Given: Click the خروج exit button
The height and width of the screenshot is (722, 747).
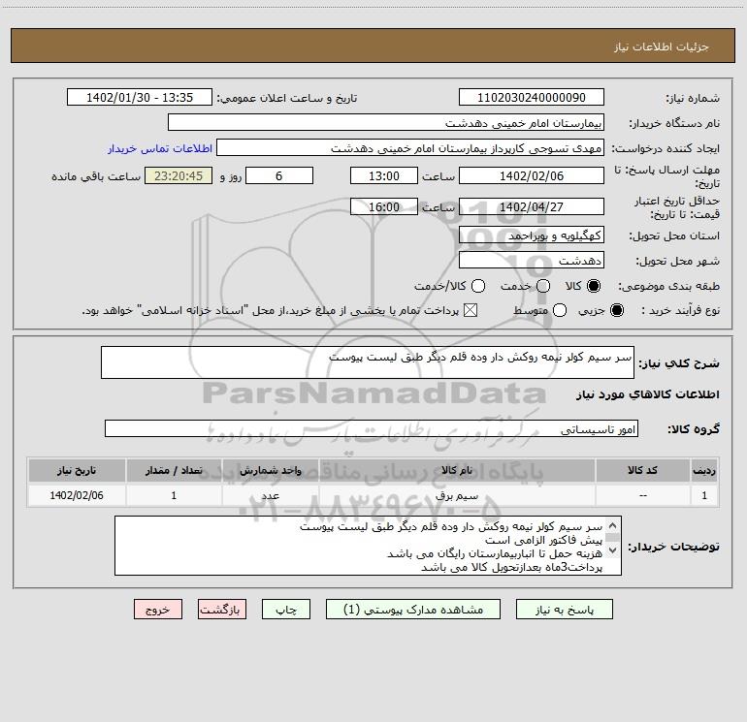Looking at the screenshot, I should [158, 610].
